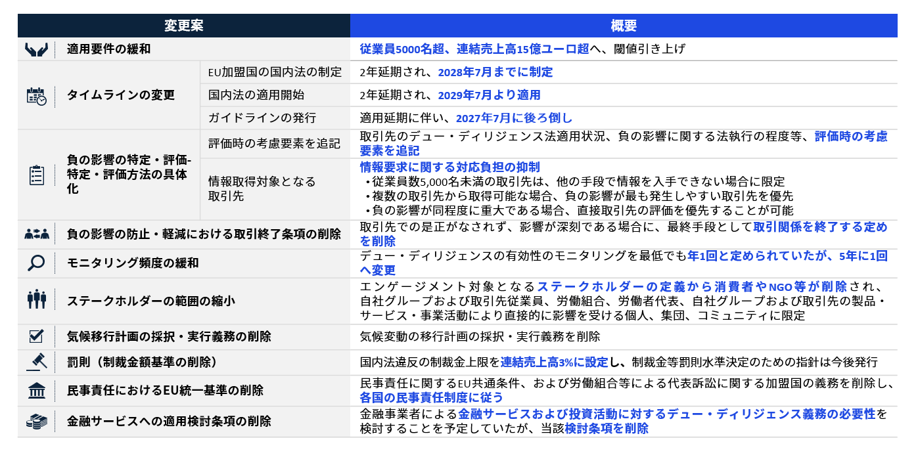Click the clipboard checklist icon
This screenshot has height=459, width=918.
click(x=37, y=175)
